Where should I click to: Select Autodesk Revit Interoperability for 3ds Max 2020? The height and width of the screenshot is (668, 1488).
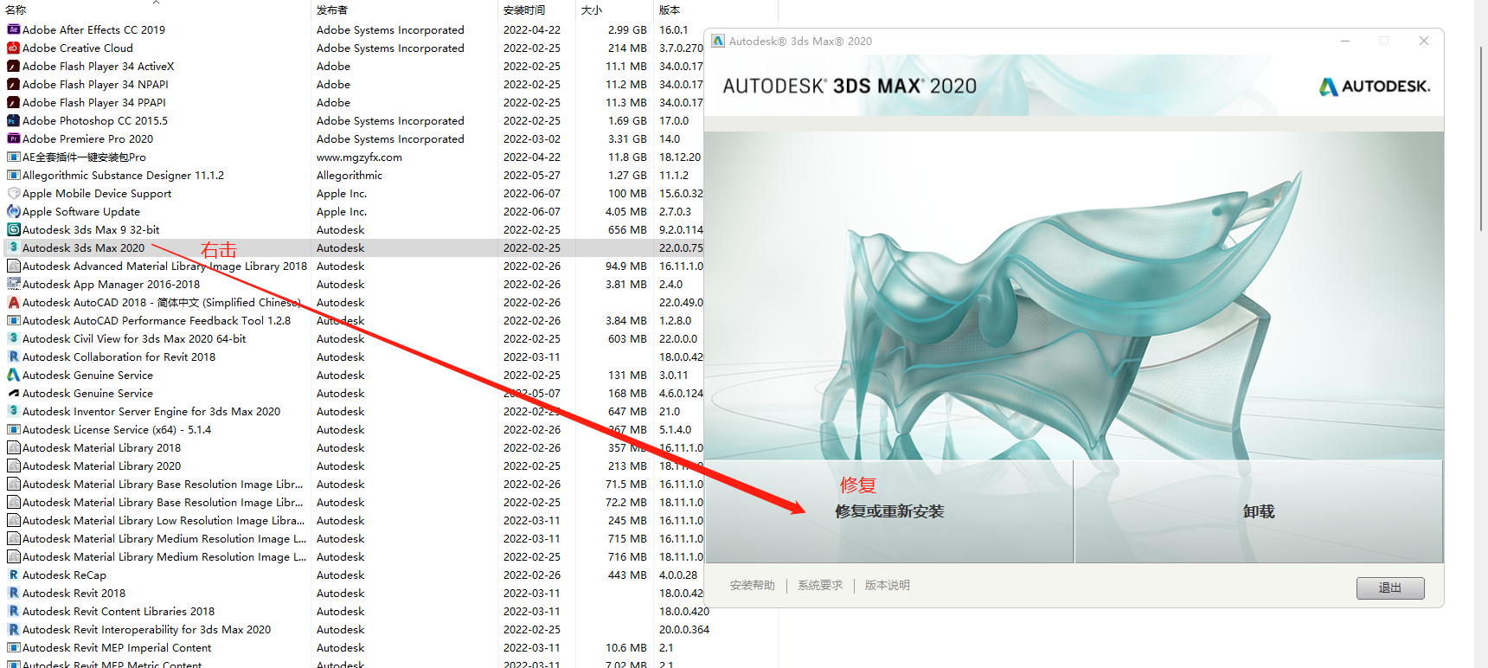click(x=146, y=629)
